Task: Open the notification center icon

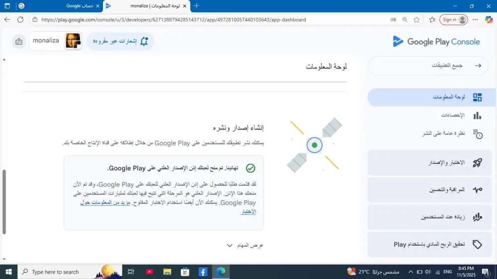Action: click(x=486, y=272)
